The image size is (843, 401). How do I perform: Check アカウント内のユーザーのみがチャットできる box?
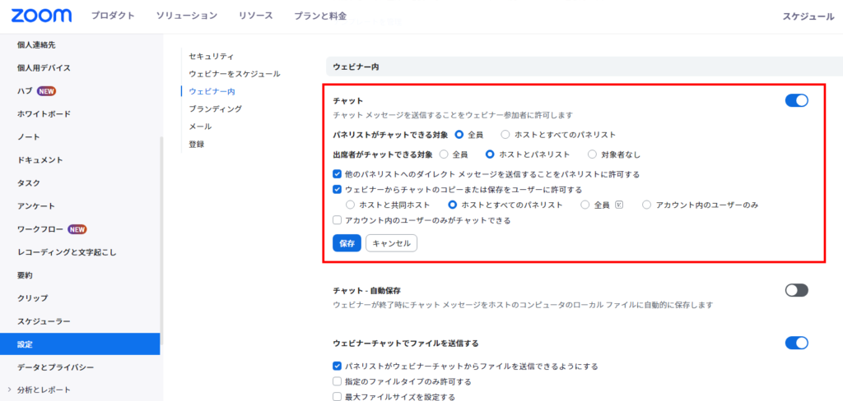338,220
